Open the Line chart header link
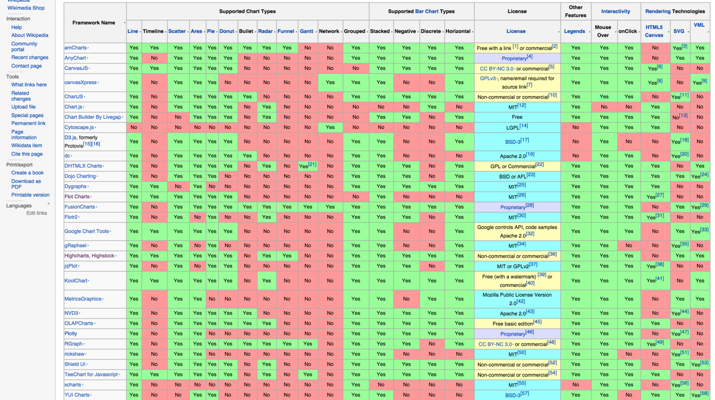Screen dimensions: 715x400 pos(133,31)
